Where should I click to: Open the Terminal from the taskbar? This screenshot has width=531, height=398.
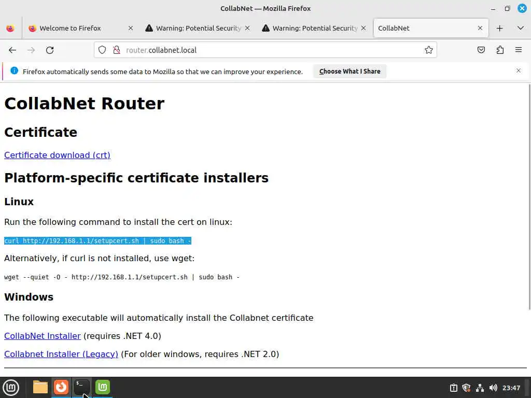pos(81,387)
